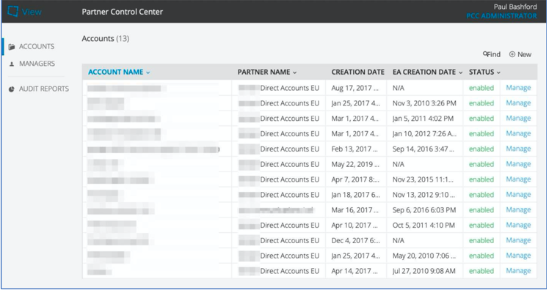The image size is (549, 290).
Task: Click the Managers person icon
Action: pyautogui.click(x=12, y=64)
